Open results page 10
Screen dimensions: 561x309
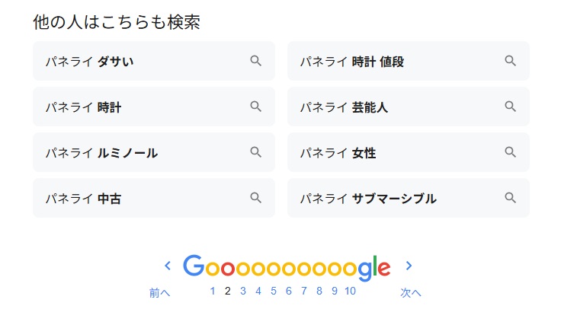pyautogui.click(x=350, y=291)
